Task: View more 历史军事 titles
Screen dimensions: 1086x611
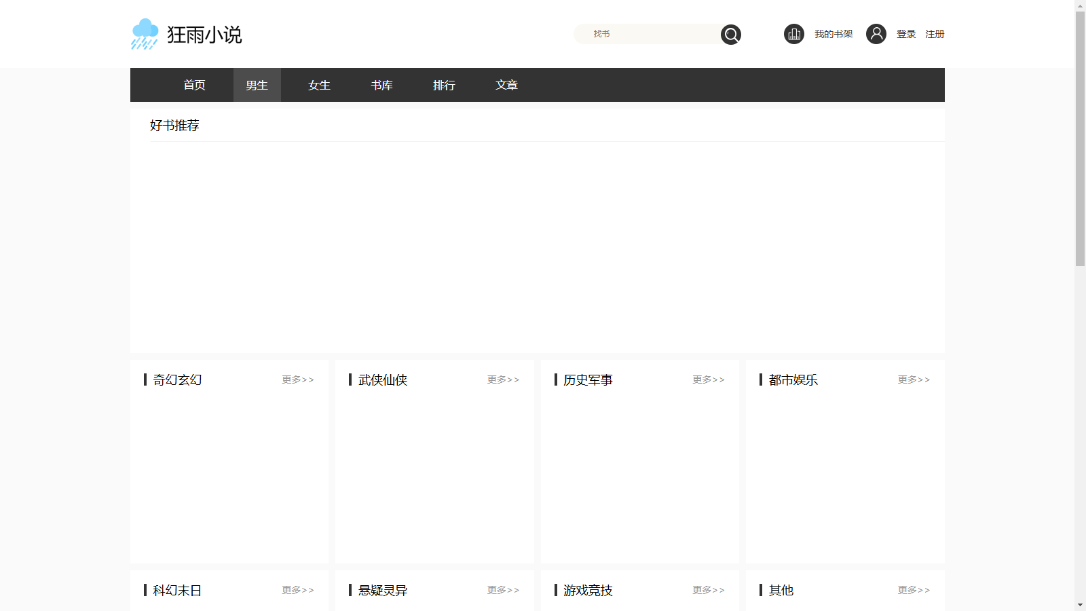Action: pyautogui.click(x=708, y=379)
